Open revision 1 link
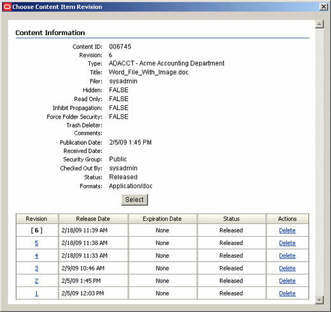The height and width of the screenshot is (312, 331). click(x=36, y=293)
